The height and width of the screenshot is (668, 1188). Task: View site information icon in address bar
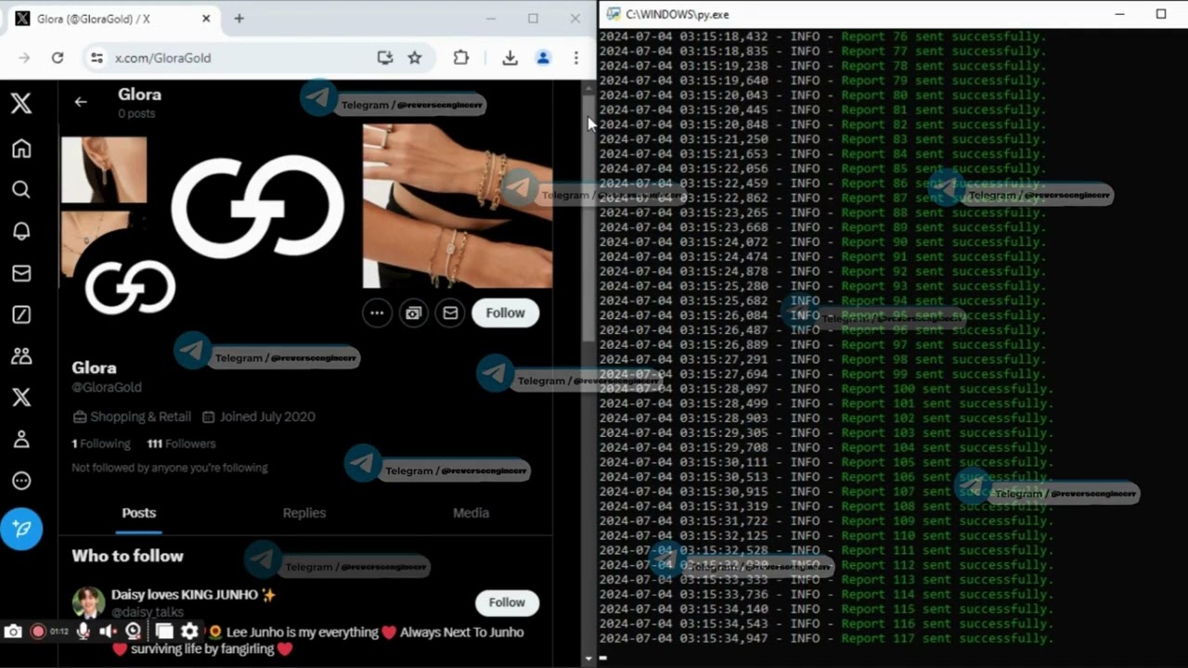97,58
